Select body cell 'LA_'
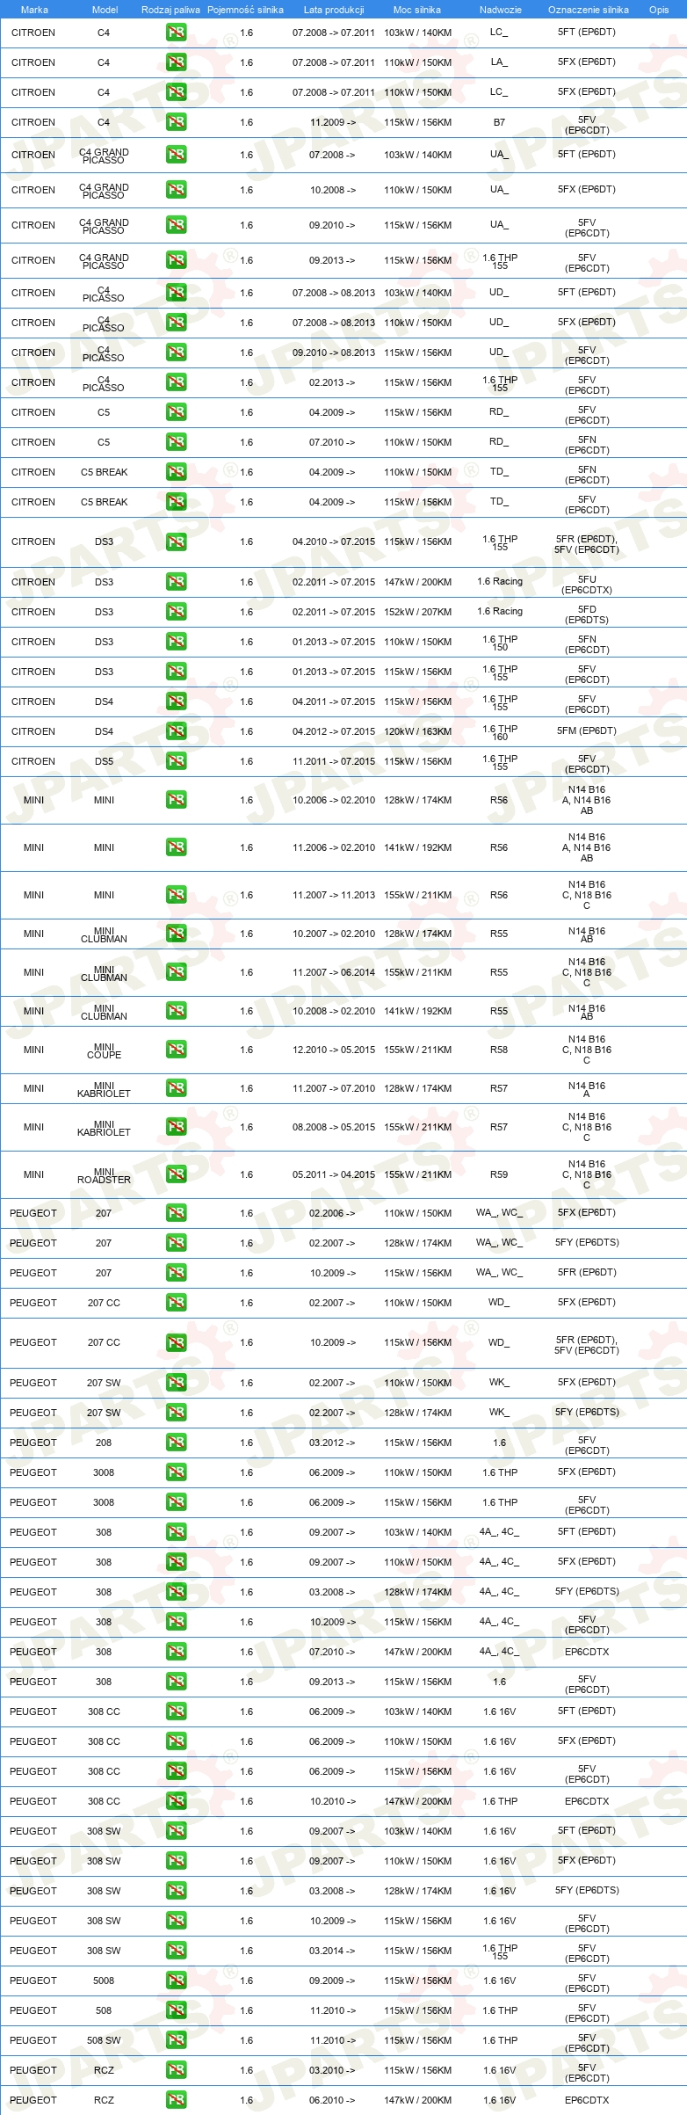687x2115 pixels. (x=499, y=62)
